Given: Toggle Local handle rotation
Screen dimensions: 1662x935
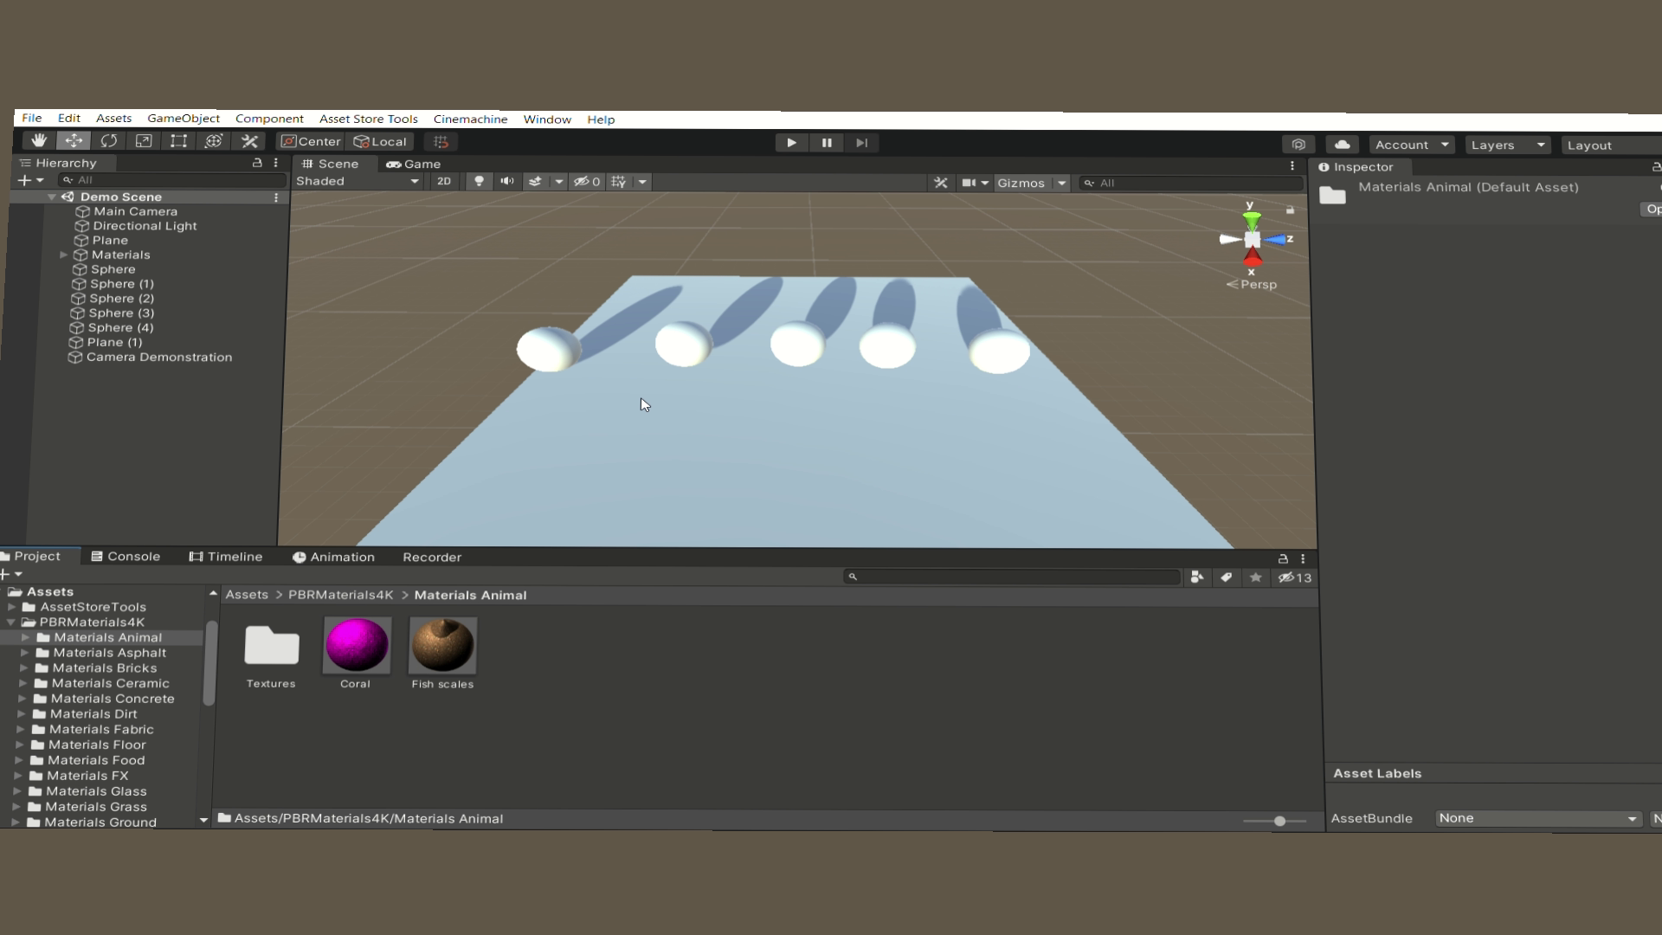Looking at the screenshot, I should pos(380,141).
